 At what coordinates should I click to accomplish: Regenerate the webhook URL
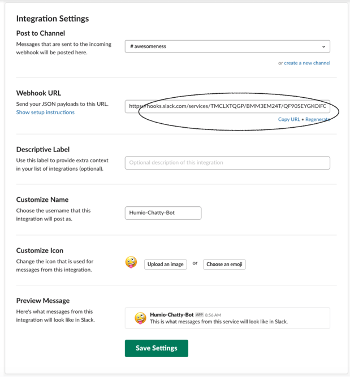[318, 120]
